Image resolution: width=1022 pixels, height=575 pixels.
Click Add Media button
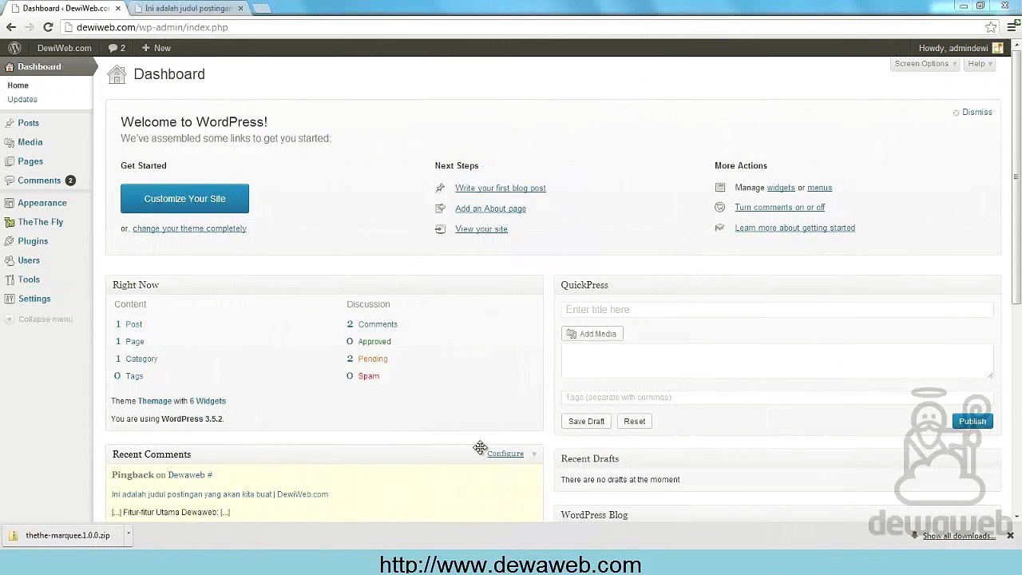point(592,334)
